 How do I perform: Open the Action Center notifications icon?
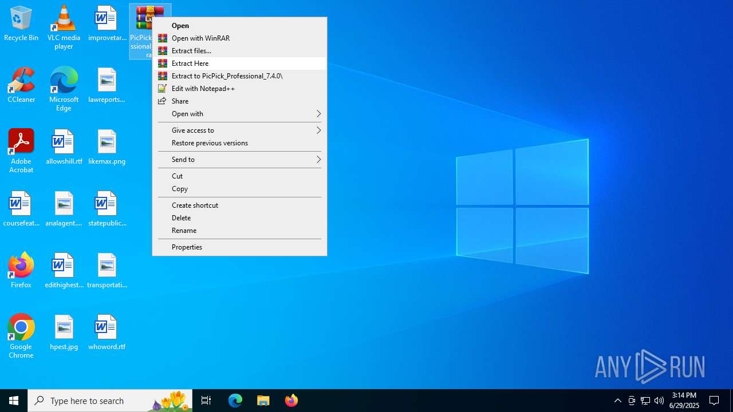[x=715, y=401]
